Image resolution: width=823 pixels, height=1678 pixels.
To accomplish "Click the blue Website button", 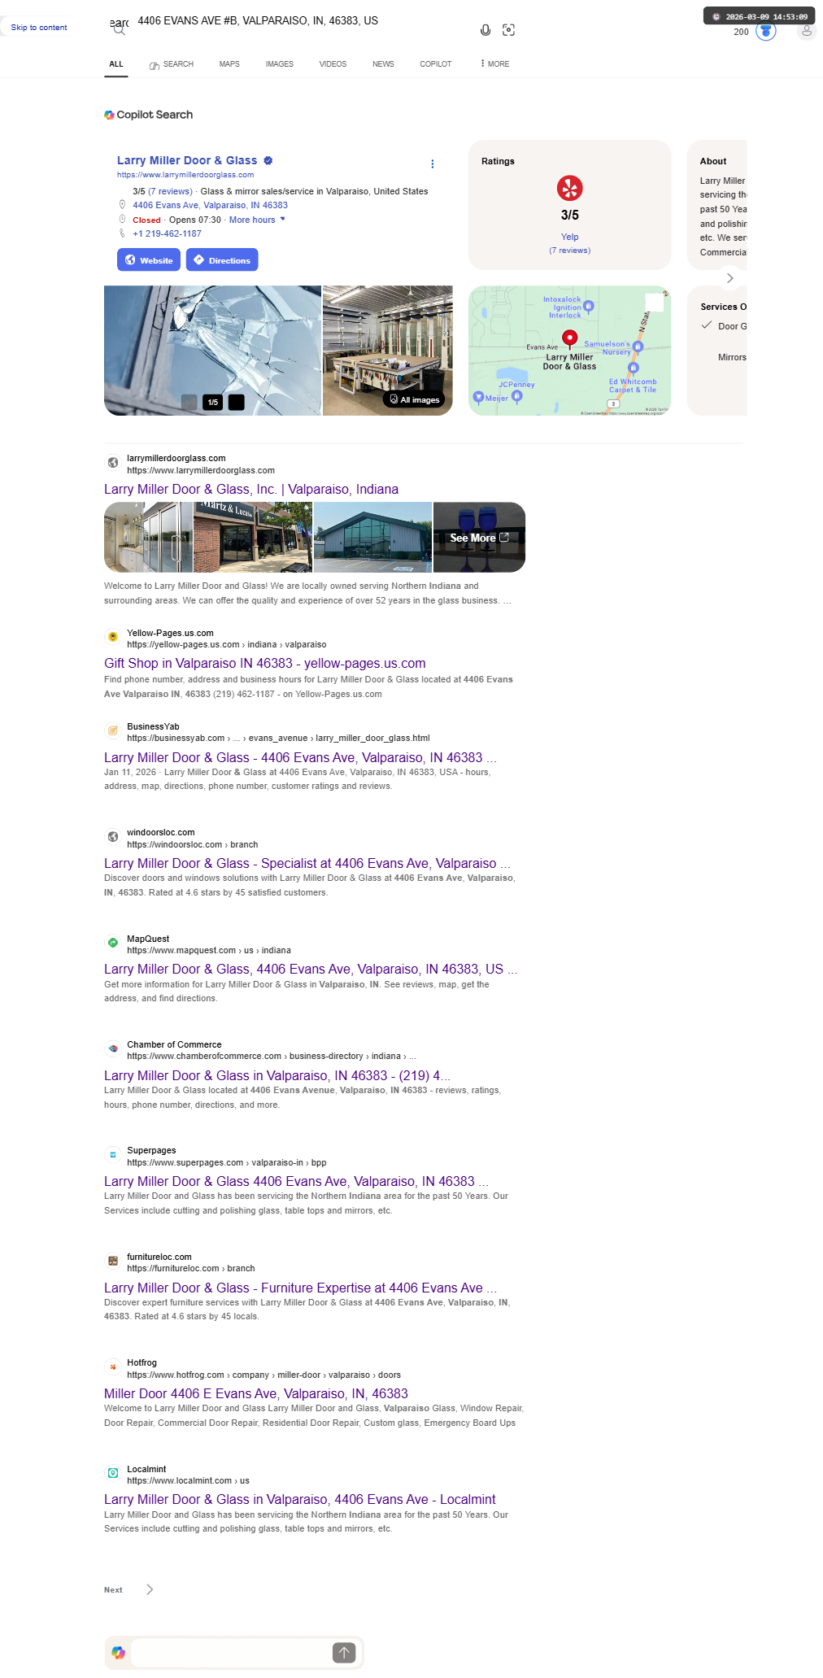I will pyautogui.click(x=149, y=260).
